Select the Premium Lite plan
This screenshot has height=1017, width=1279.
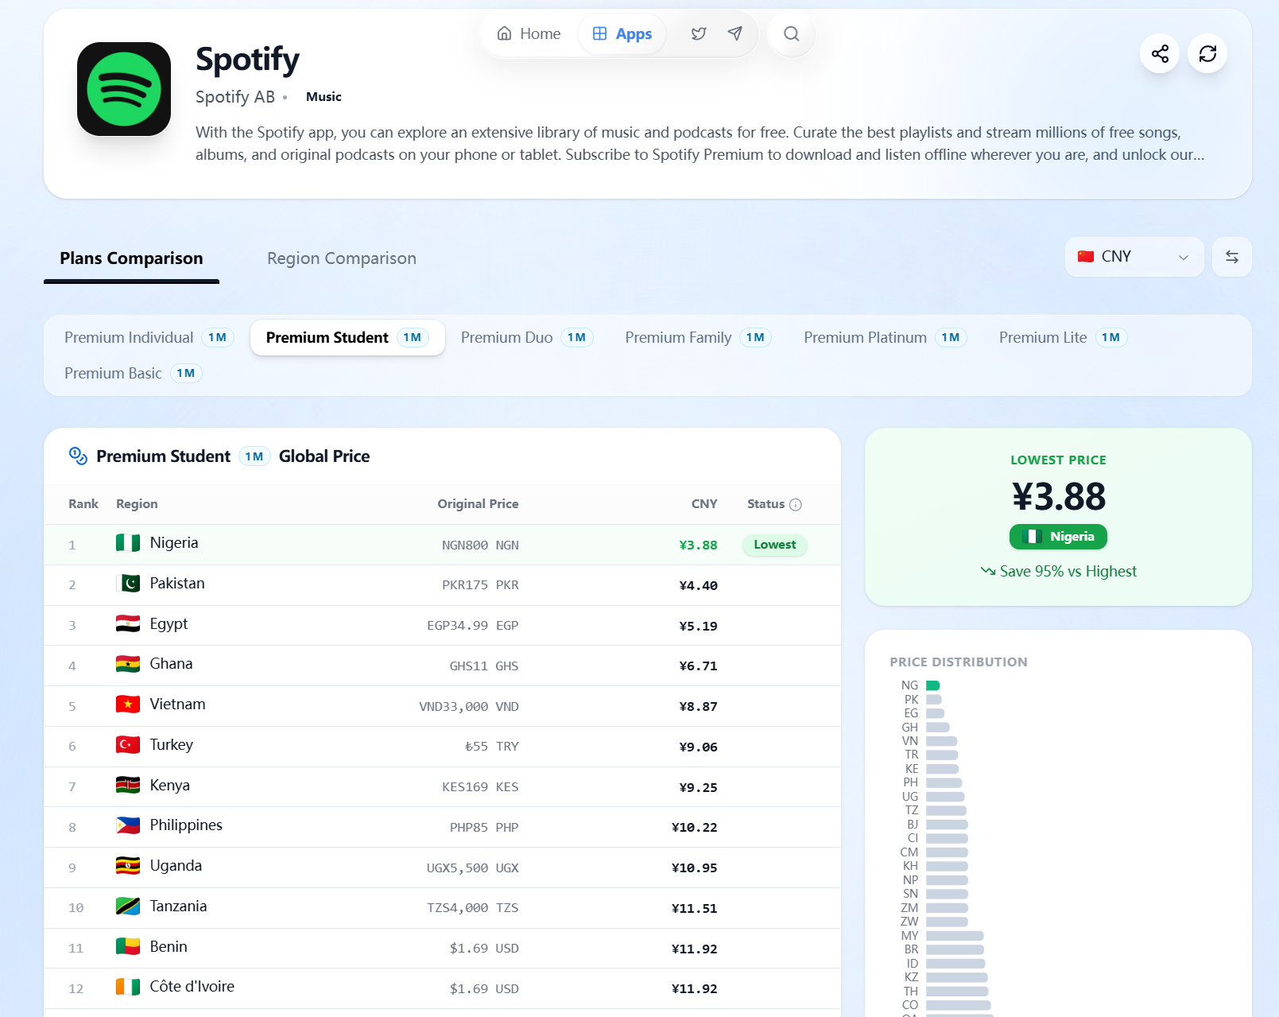tap(1063, 338)
